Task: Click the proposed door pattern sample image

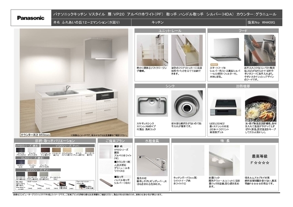Action: pyautogui.click(x=106, y=152)
